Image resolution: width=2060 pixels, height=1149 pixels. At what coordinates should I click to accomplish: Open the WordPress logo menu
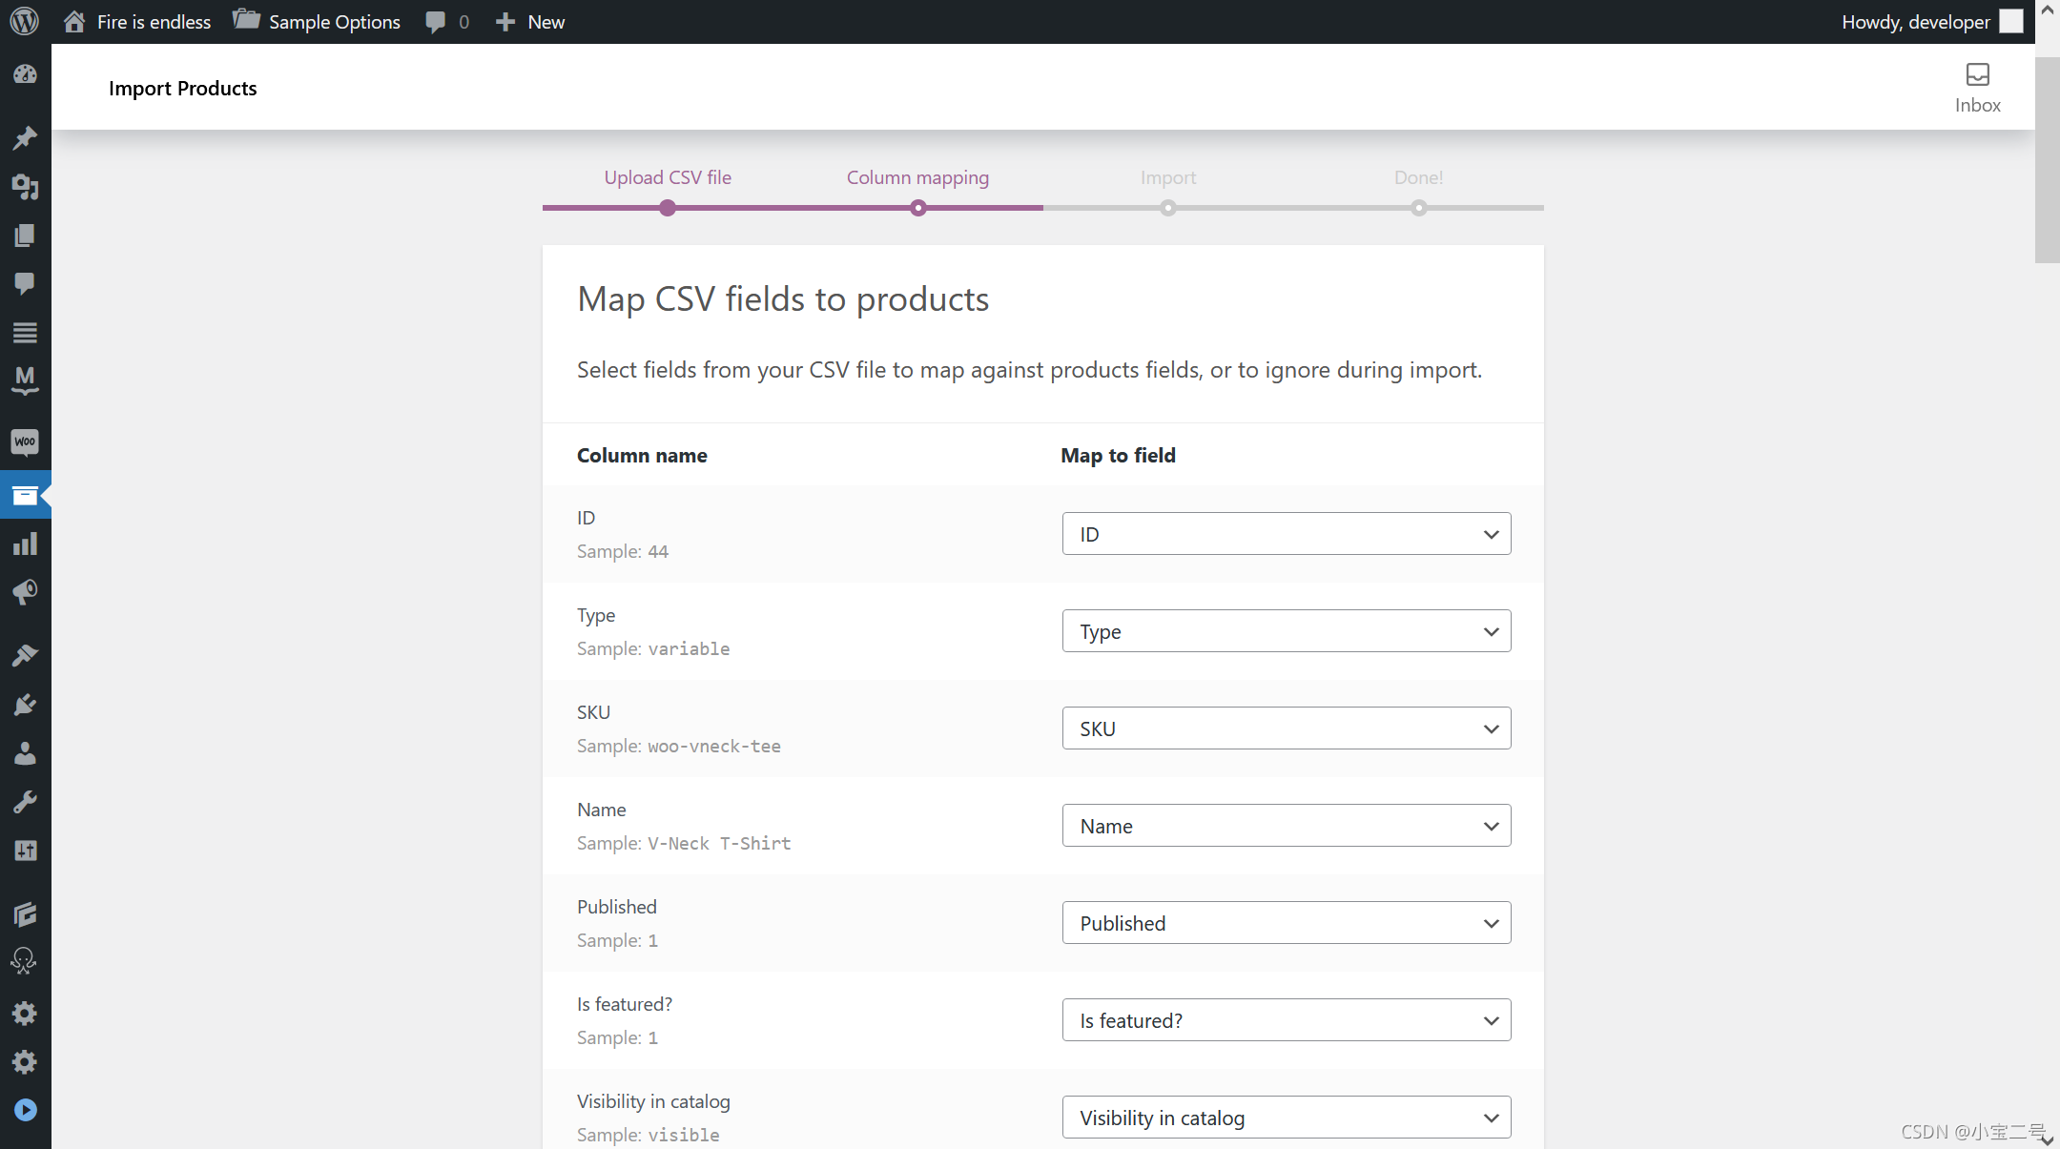[x=25, y=21]
